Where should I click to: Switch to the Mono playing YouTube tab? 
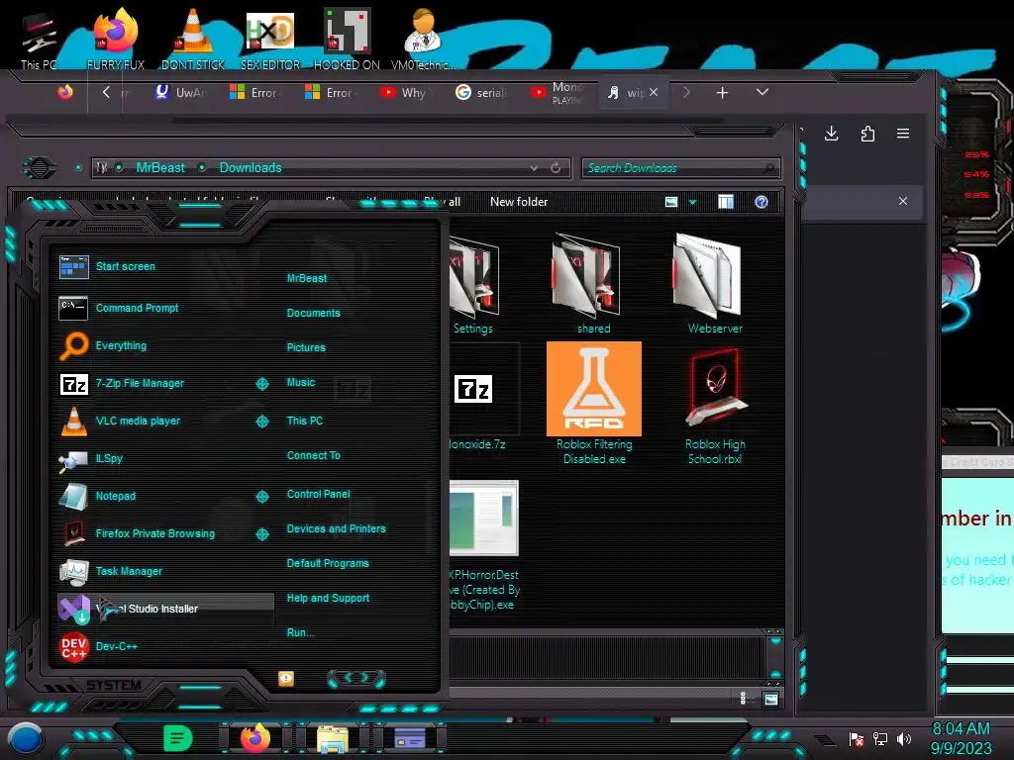click(558, 92)
